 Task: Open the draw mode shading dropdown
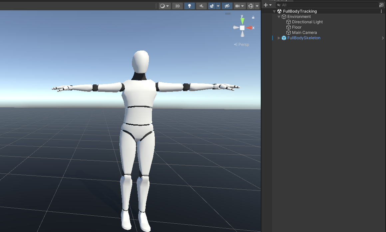click(164, 6)
